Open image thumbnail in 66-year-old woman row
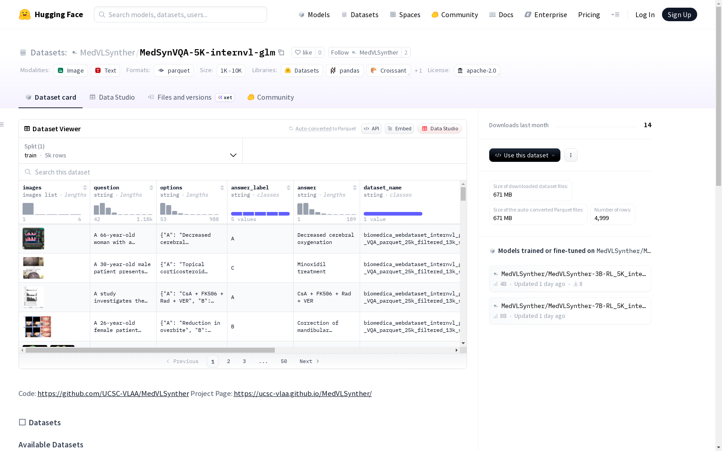The width and height of the screenshot is (722, 451). pyautogui.click(x=33, y=239)
